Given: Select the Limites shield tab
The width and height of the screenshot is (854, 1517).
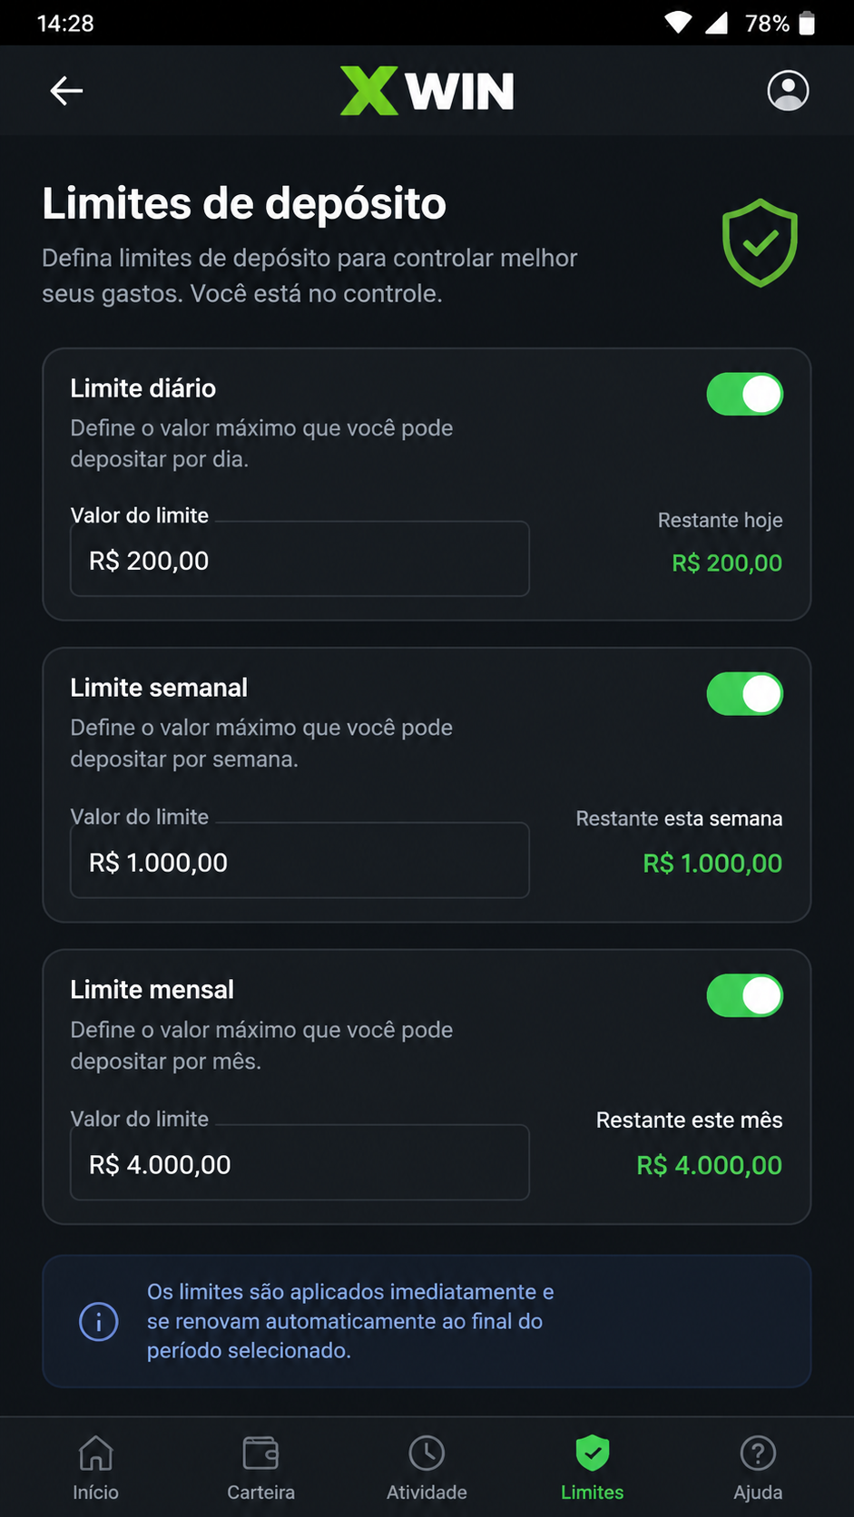Looking at the screenshot, I should [x=592, y=1468].
